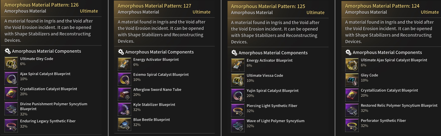This screenshot has height=136, width=441.
Task: Click the Ultimate Gley Code icon in Pattern 126
Action: [11, 63]
